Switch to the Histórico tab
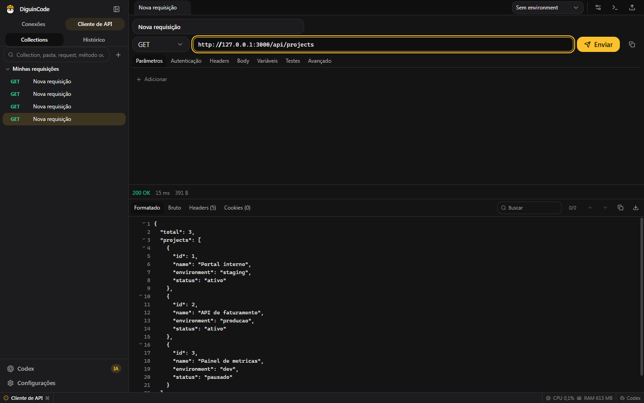Viewport: 644px width, 403px height. (94, 40)
